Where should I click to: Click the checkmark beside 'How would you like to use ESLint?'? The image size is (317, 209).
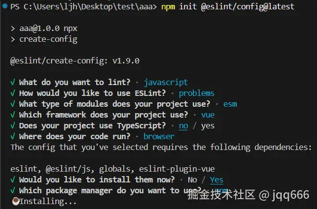13,93
